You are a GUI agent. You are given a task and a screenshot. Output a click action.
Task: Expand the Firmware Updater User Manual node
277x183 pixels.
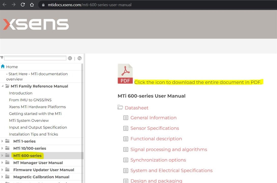coord(2,170)
